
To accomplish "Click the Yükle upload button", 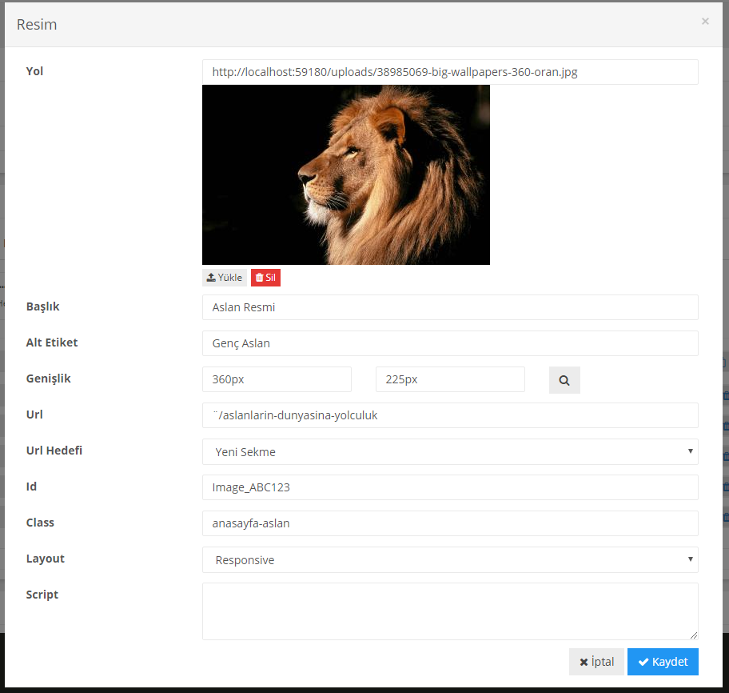I will (224, 278).
